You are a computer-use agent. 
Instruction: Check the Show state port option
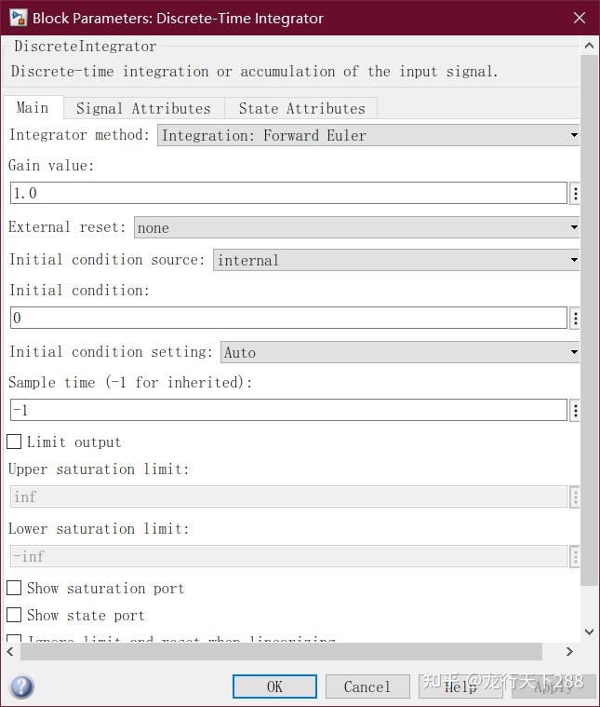pos(14,615)
